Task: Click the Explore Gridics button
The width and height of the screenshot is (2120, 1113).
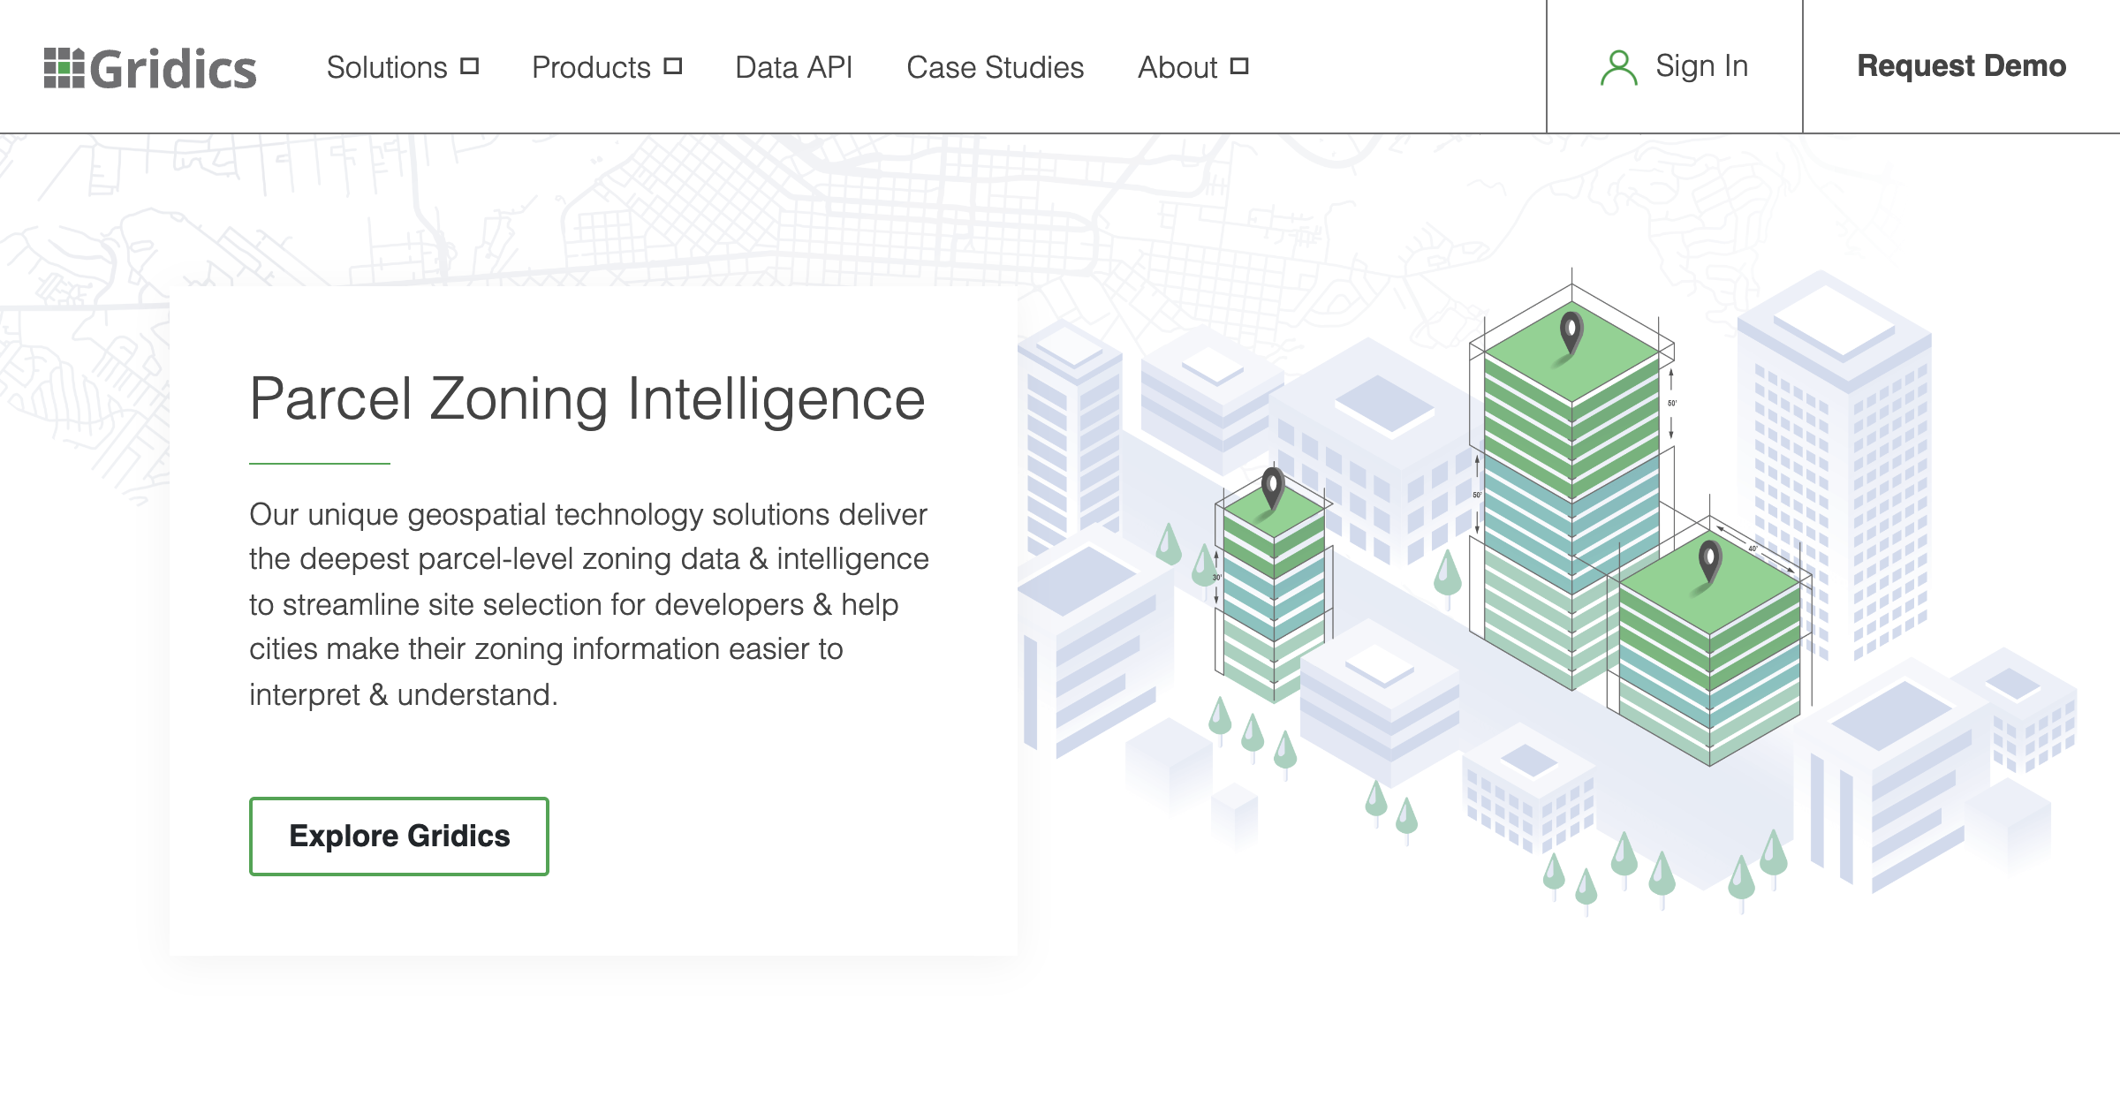Action: [x=399, y=837]
